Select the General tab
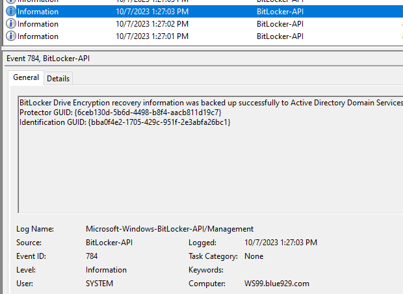Screen dimensions: 403x294 26,78
